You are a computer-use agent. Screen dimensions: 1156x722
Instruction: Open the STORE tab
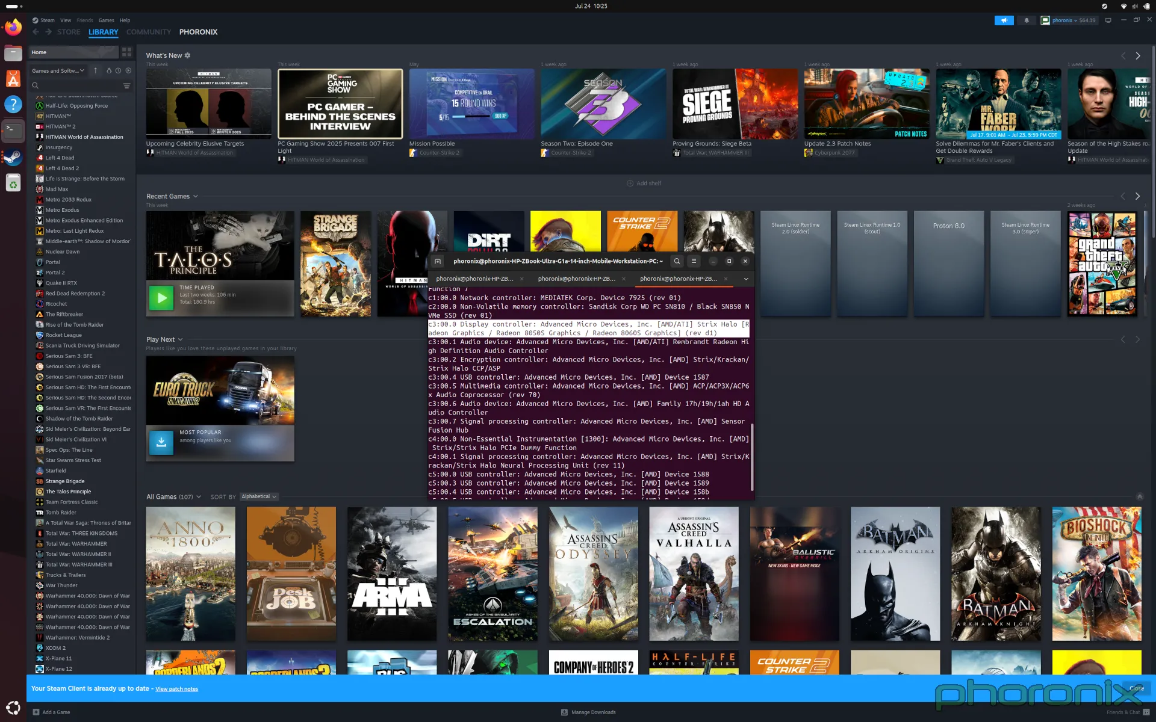point(69,32)
